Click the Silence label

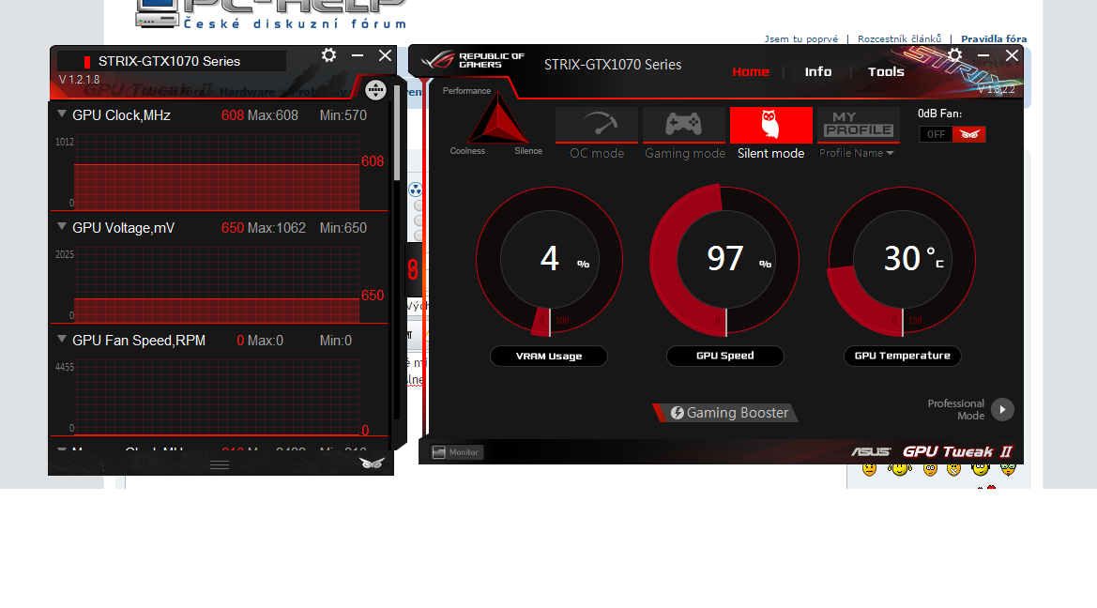528,151
